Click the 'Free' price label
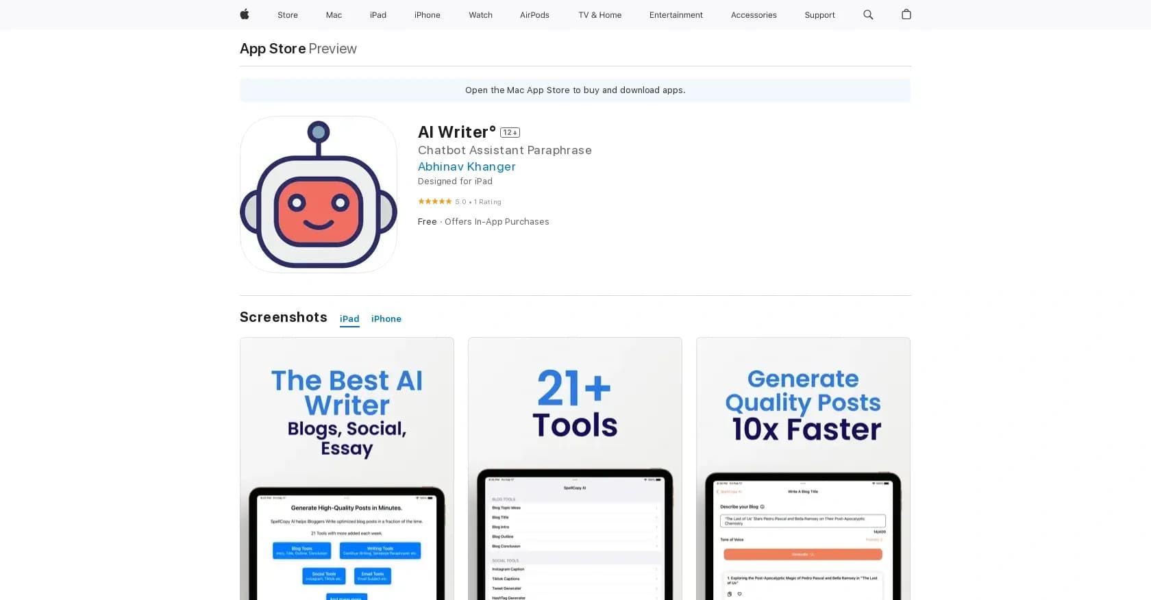Viewport: 1151px width, 600px height. [x=428, y=222]
